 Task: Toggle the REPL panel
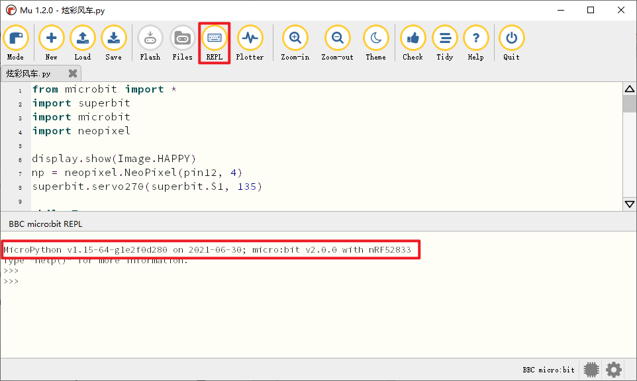pyautogui.click(x=215, y=42)
